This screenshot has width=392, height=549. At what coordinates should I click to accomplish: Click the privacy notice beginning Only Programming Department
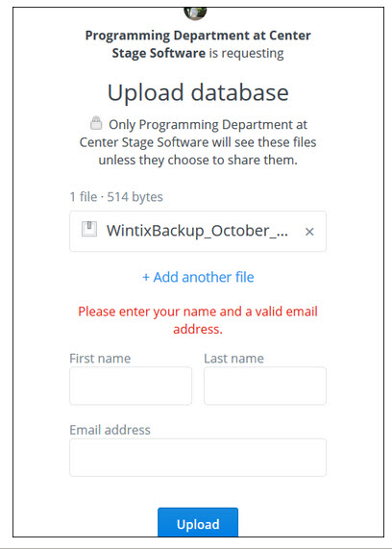coord(198,142)
